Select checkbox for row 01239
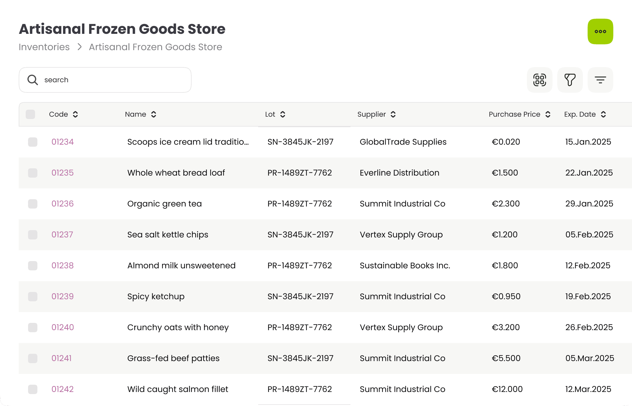 (x=33, y=297)
